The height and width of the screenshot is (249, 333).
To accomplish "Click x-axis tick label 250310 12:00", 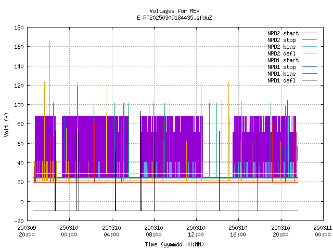I will tap(196, 231).
